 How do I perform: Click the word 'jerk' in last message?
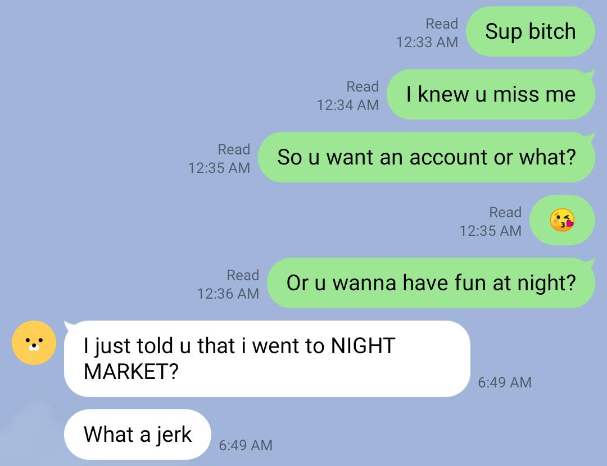[x=174, y=435]
